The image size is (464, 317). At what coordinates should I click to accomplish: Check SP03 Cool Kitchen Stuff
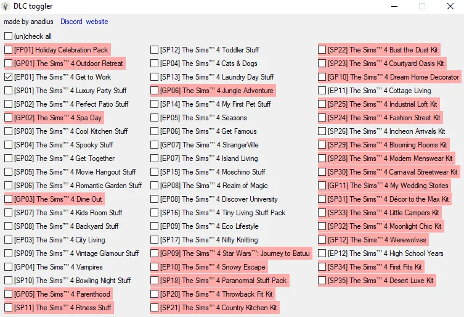coord(8,131)
